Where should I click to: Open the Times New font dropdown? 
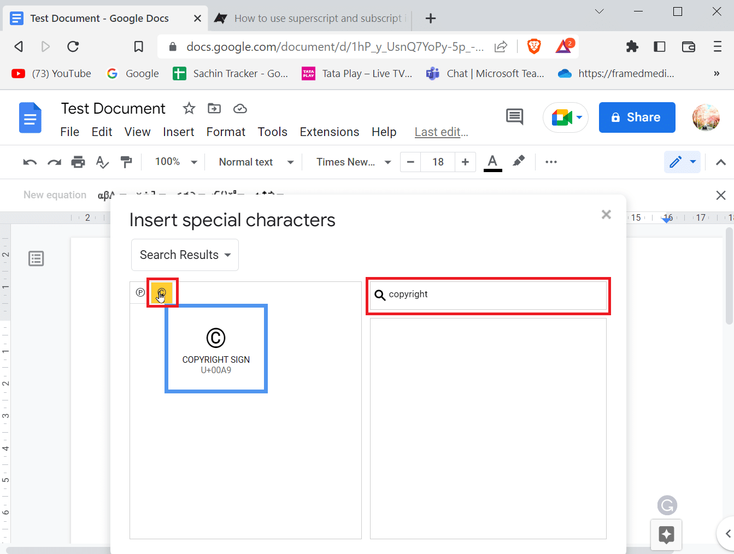[354, 162]
